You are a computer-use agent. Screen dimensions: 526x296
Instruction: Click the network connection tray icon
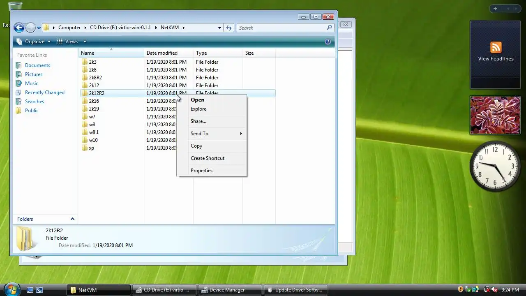(487, 290)
